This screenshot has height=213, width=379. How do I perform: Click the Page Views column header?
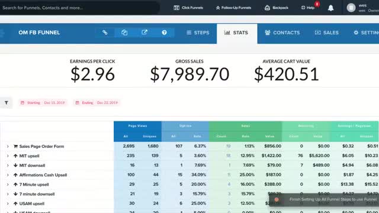click(137, 126)
